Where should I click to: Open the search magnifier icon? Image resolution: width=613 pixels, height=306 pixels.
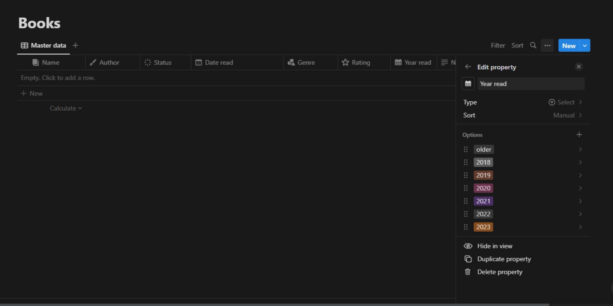click(x=533, y=46)
